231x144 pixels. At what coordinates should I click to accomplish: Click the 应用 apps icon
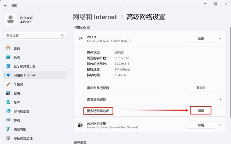(x=8, y=93)
